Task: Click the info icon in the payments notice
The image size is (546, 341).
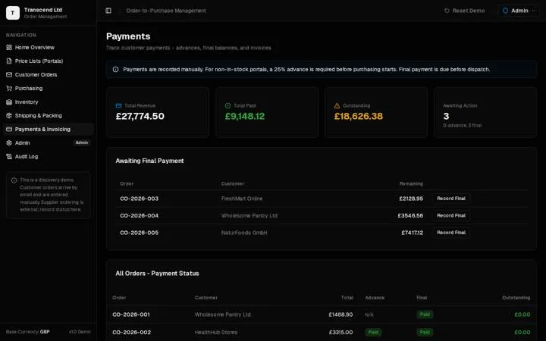Action: [115, 69]
